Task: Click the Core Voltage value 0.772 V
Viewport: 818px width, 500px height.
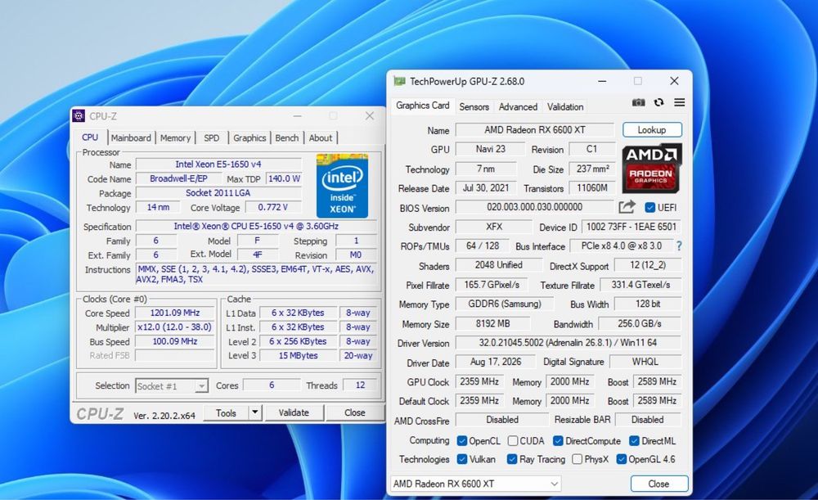Action: (273, 208)
